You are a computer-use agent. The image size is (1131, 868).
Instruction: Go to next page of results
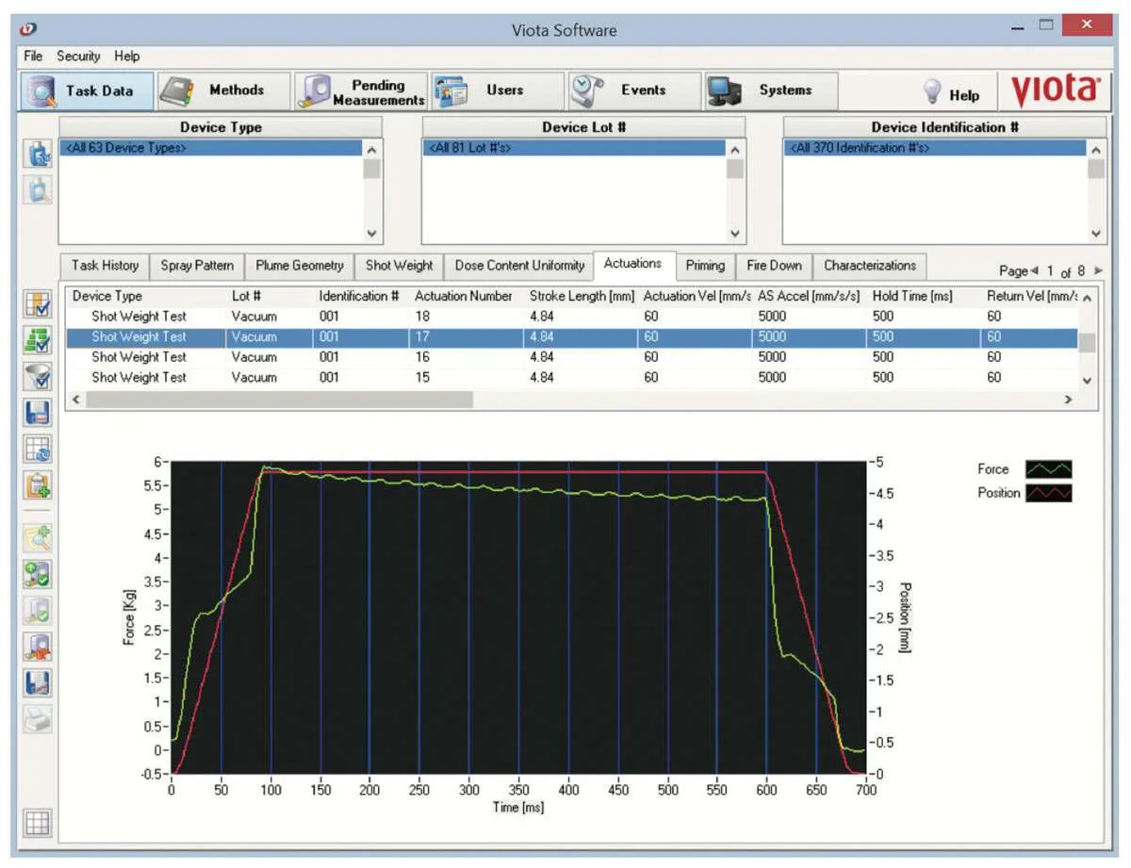point(1097,271)
